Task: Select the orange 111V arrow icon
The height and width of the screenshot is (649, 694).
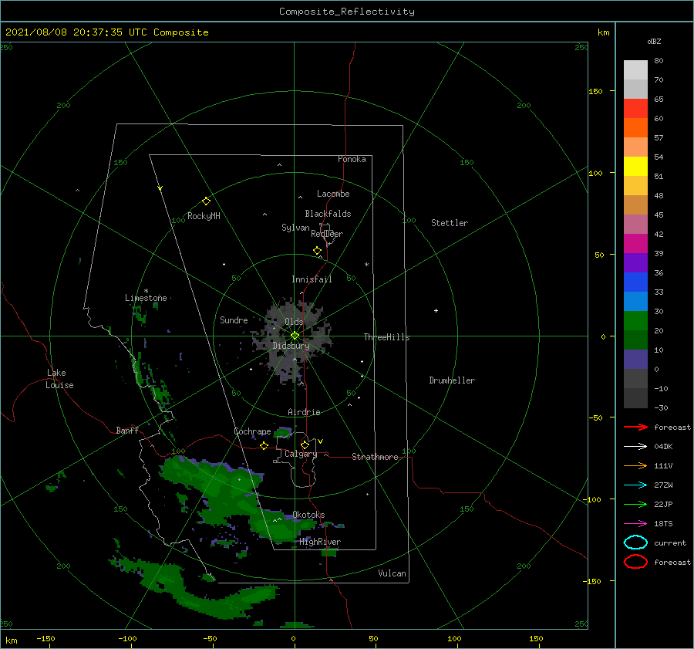Action: coord(635,465)
